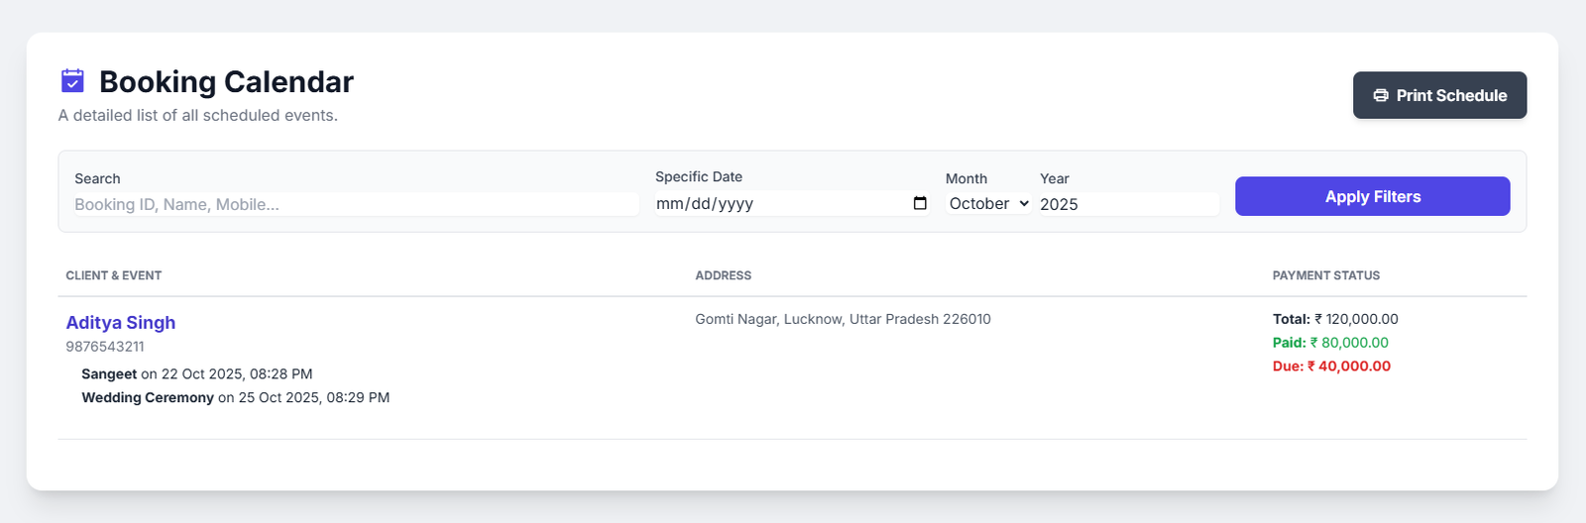
Task: Click the Client & Event column header
Action: pyautogui.click(x=113, y=275)
